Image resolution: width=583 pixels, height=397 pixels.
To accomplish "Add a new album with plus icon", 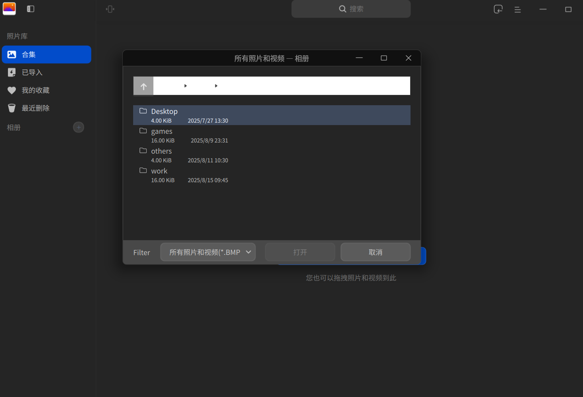I will click(x=79, y=127).
